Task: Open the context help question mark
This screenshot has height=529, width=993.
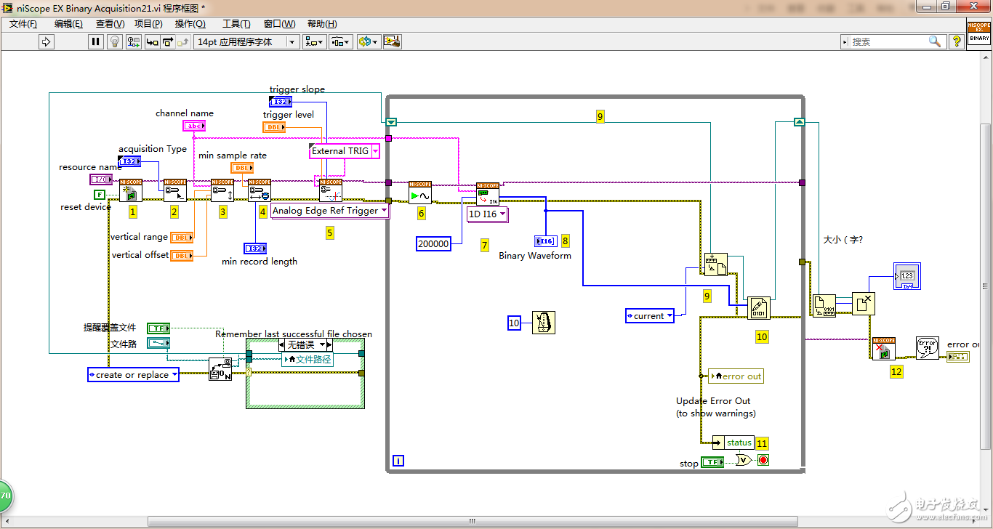Action: [x=957, y=42]
